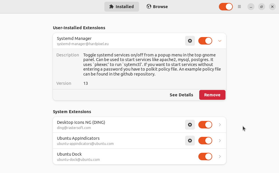279x173 pixels.
Task: Click the Ubuntu Dock name
Action: [69, 154]
